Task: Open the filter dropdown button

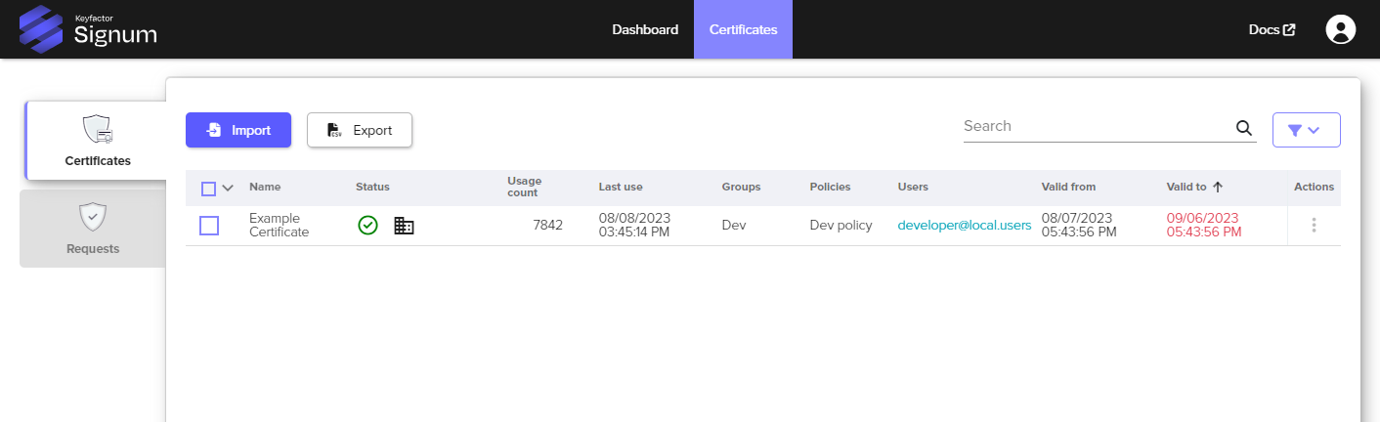Action: [x=1305, y=130]
